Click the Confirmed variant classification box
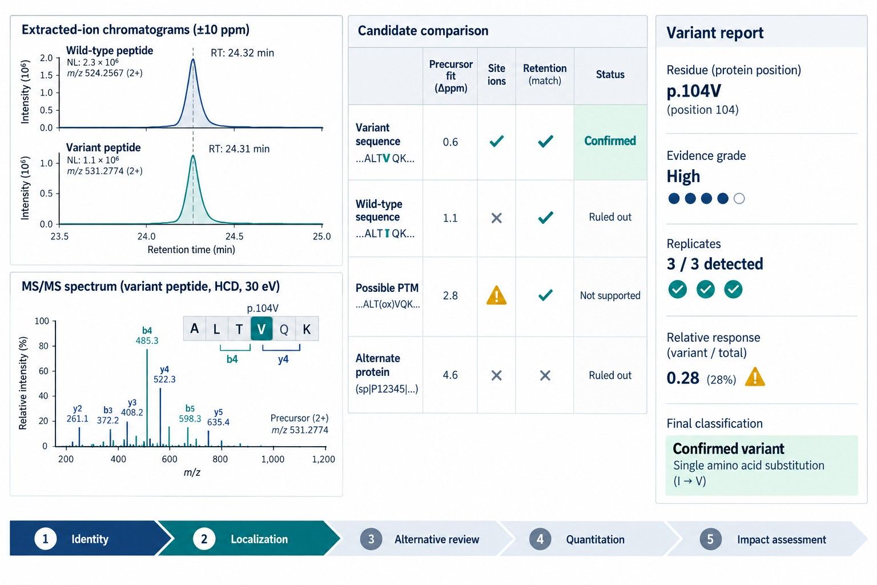The width and height of the screenshot is (877, 585). [x=762, y=465]
